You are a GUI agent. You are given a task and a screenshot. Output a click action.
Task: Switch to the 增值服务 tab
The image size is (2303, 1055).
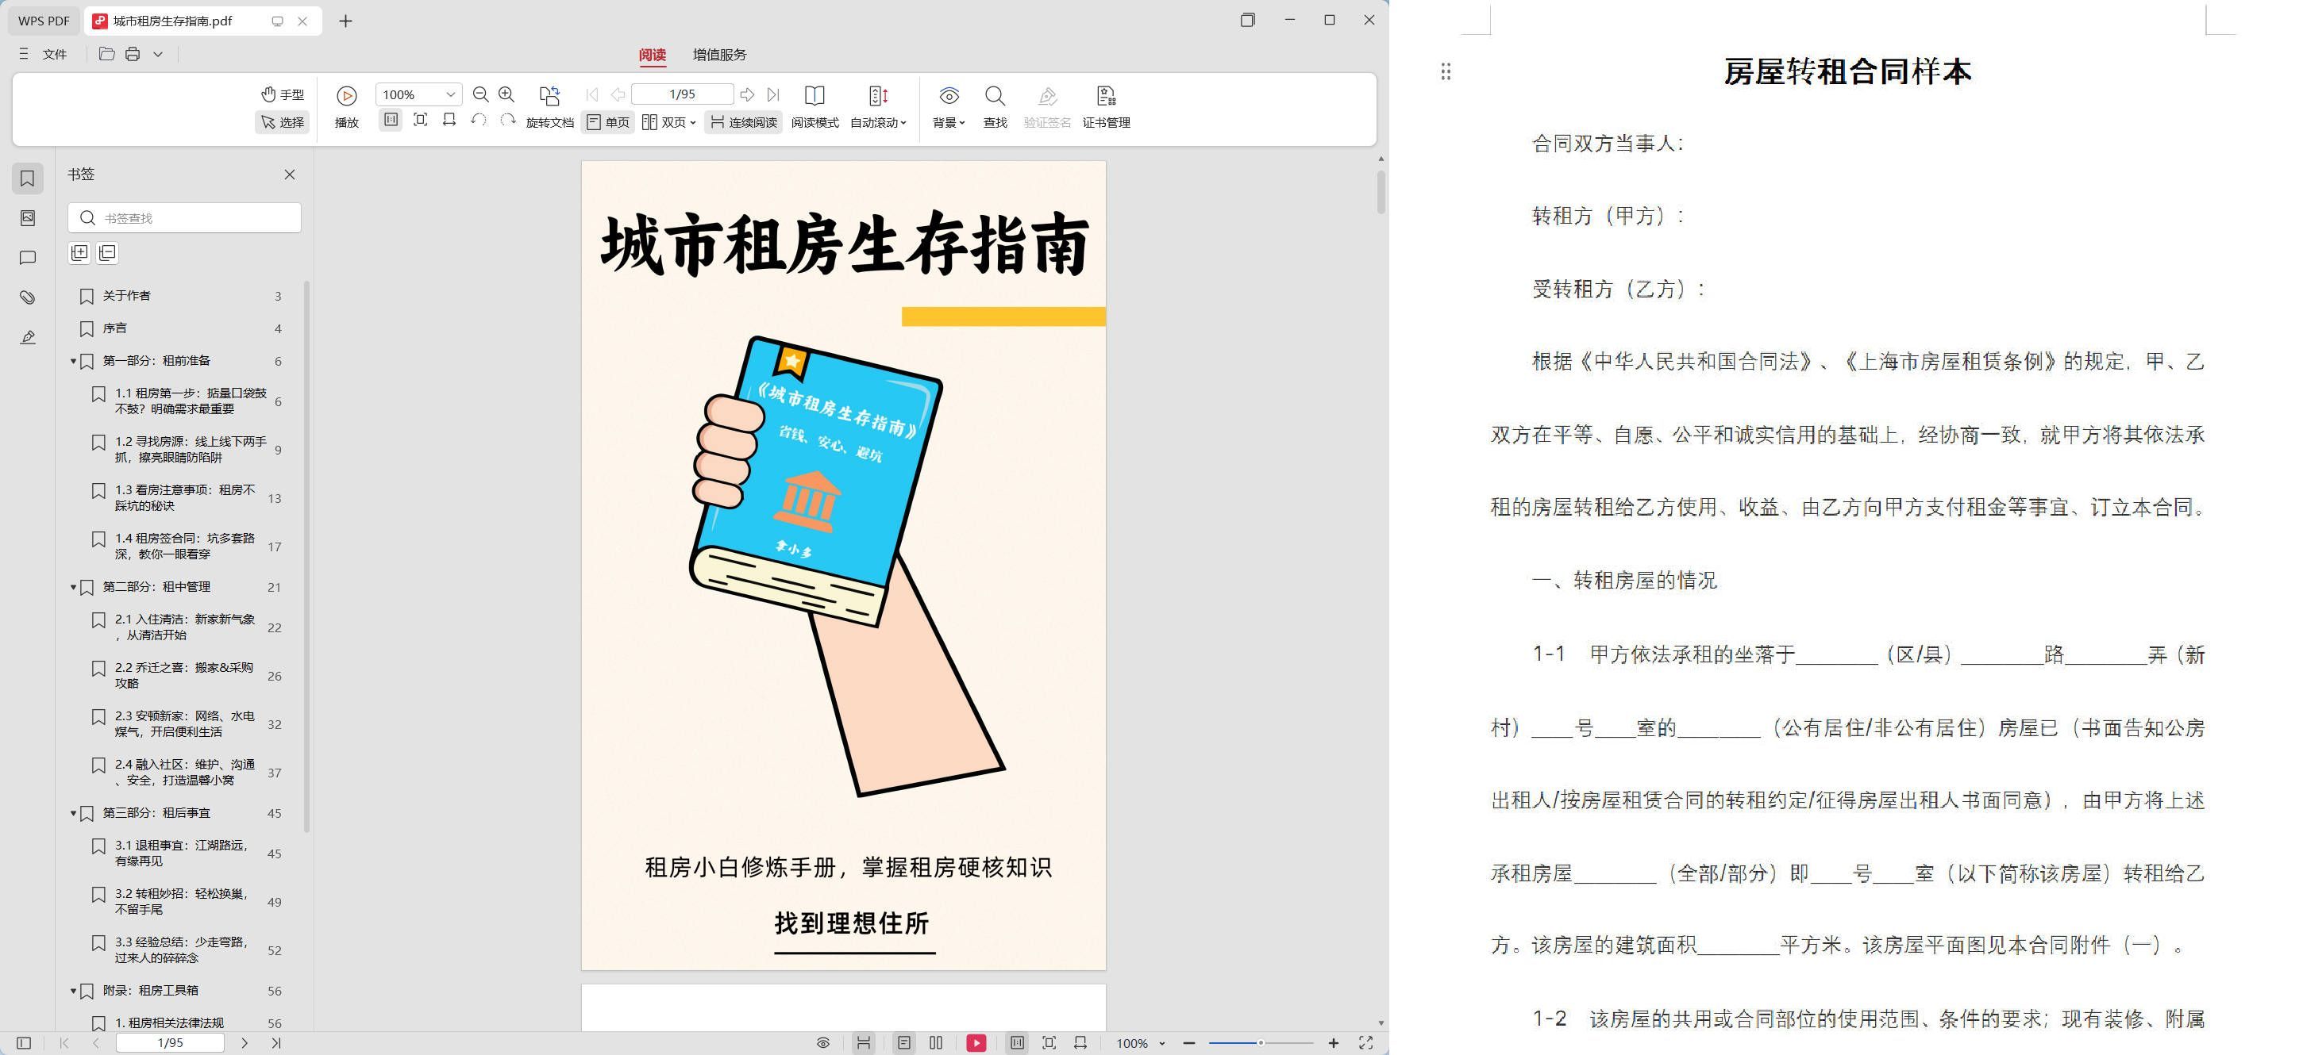pos(720,55)
